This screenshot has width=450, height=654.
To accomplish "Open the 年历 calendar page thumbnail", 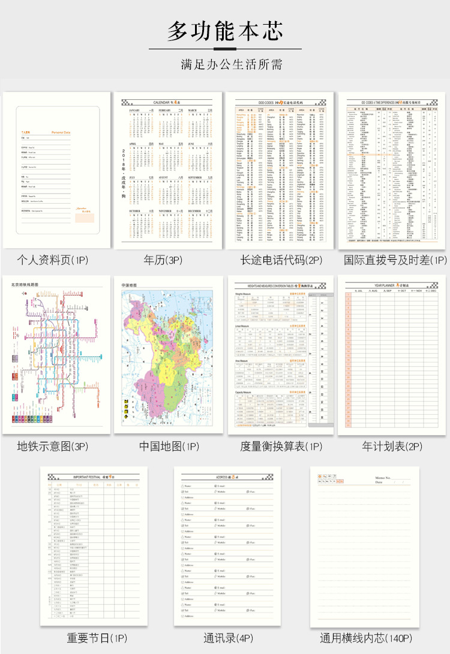I will [168, 170].
